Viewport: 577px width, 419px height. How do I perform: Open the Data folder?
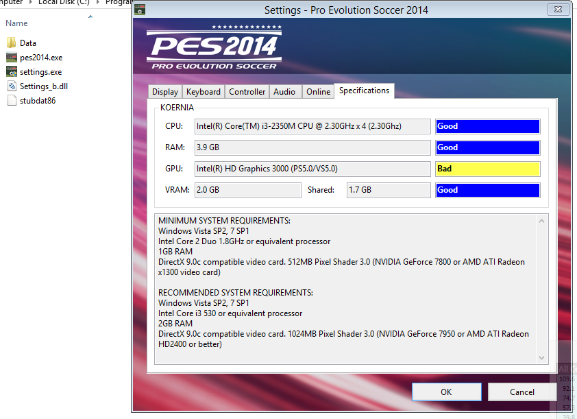(12, 42)
